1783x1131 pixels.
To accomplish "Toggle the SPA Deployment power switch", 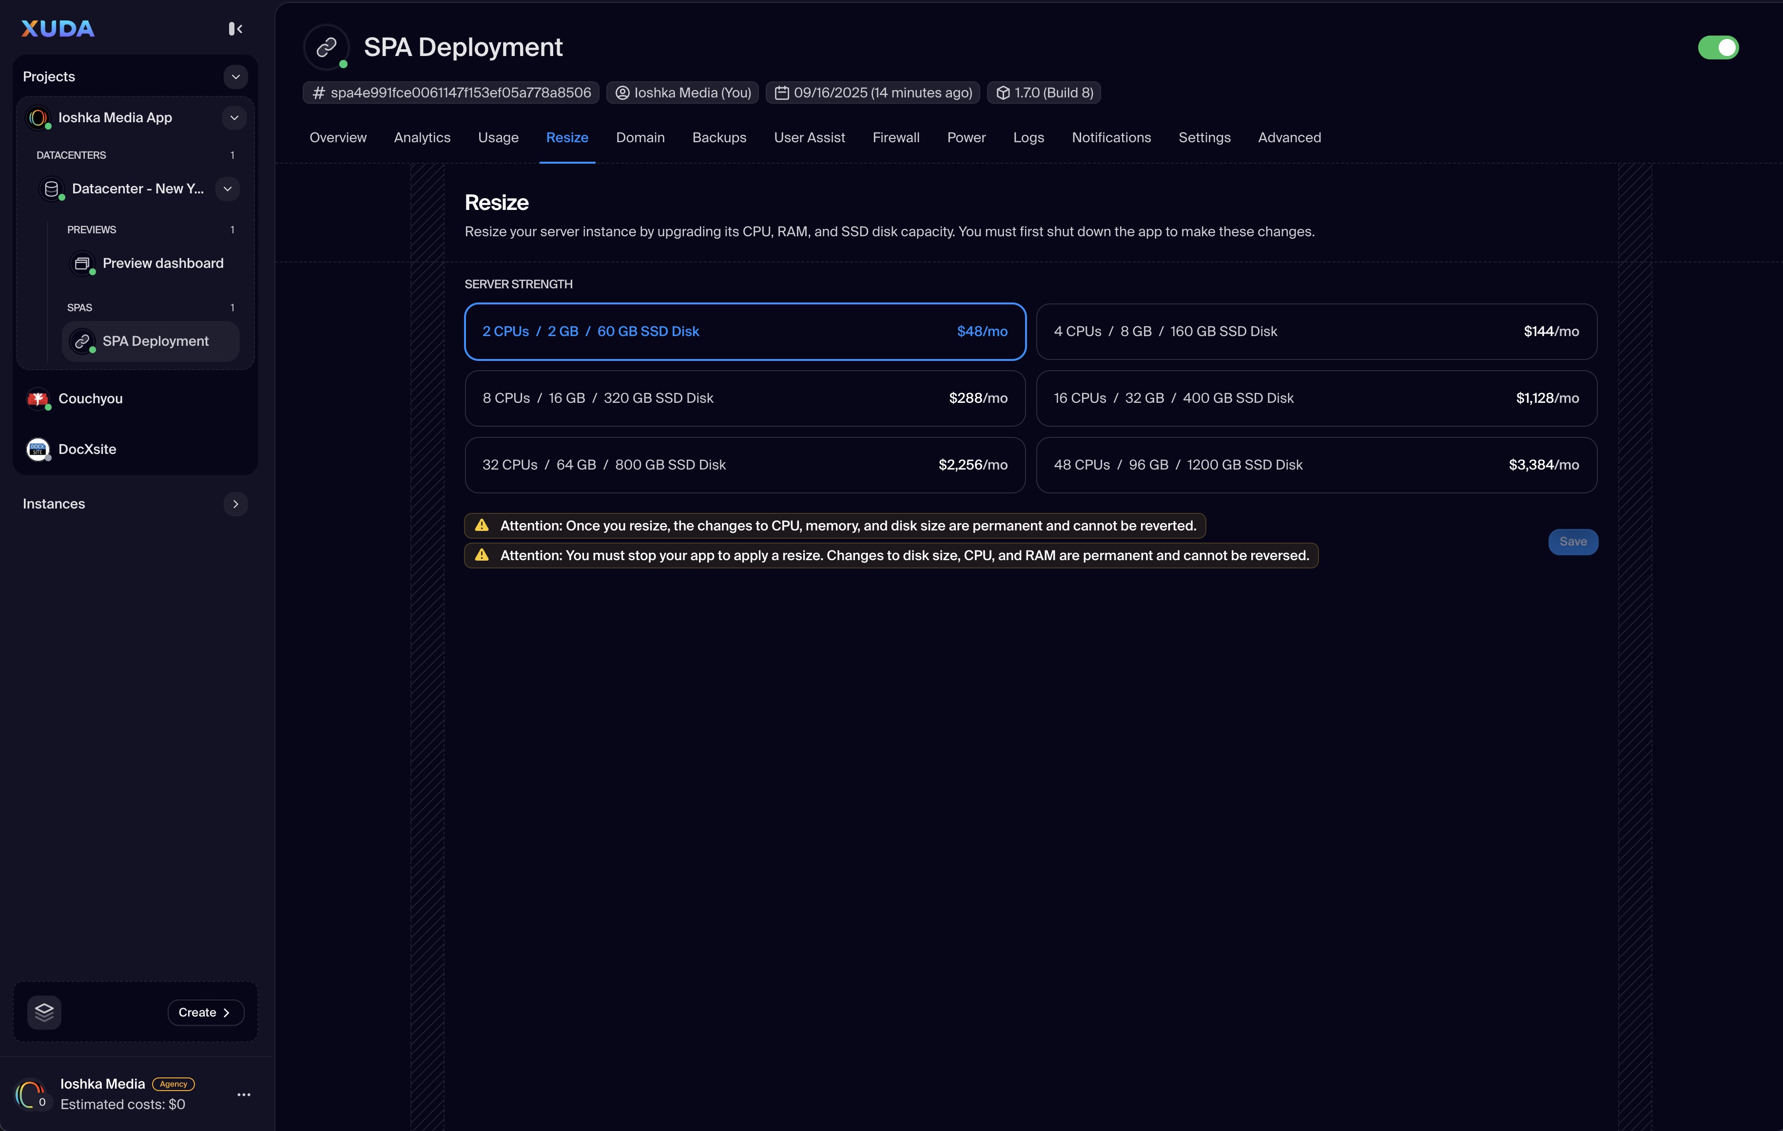I will click(x=1718, y=47).
